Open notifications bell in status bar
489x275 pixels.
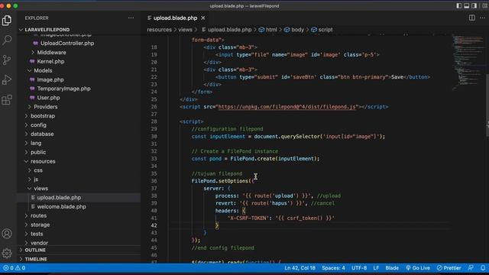483,268
